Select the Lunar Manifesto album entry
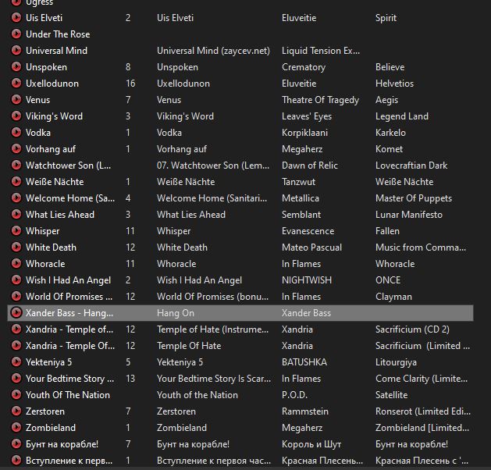491x470 pixels. click(408, 215)
